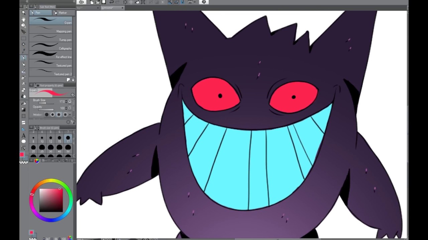Image resolution: width=428 pixels, height=240 pixels.
Task: Select the Ruler tool
Action: click(x=23, y=129)
